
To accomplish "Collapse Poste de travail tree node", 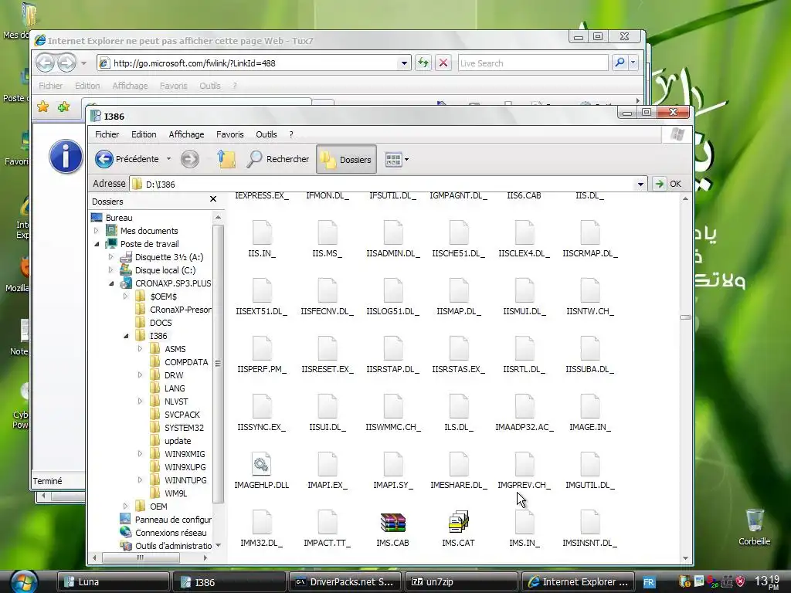I will click(97, 244).
